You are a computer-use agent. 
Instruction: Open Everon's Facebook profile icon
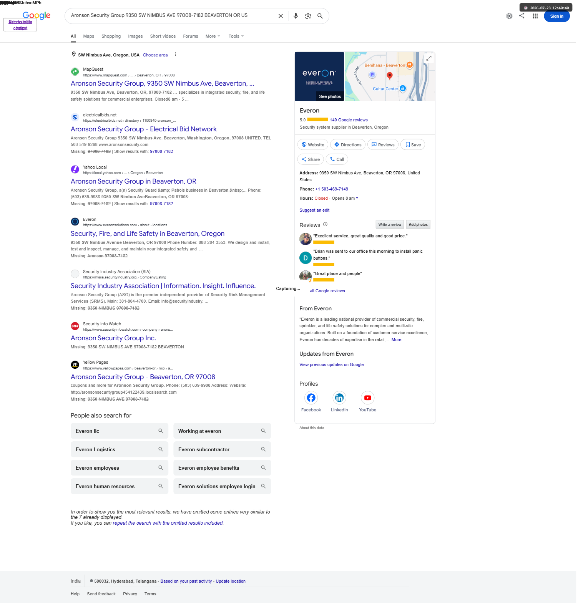point(311,398)
